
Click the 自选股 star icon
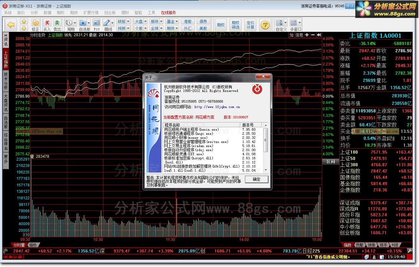tap(83, 22)
